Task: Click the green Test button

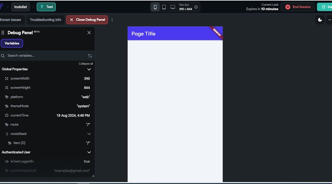Action: (46, 7)
